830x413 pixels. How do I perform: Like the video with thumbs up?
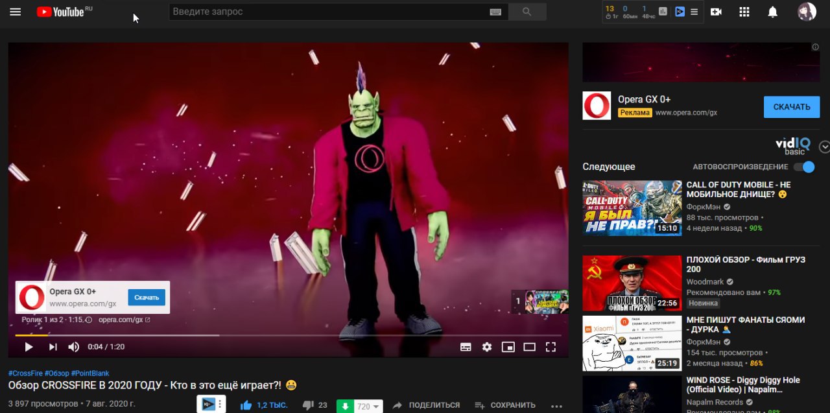(x=246, y=405)
